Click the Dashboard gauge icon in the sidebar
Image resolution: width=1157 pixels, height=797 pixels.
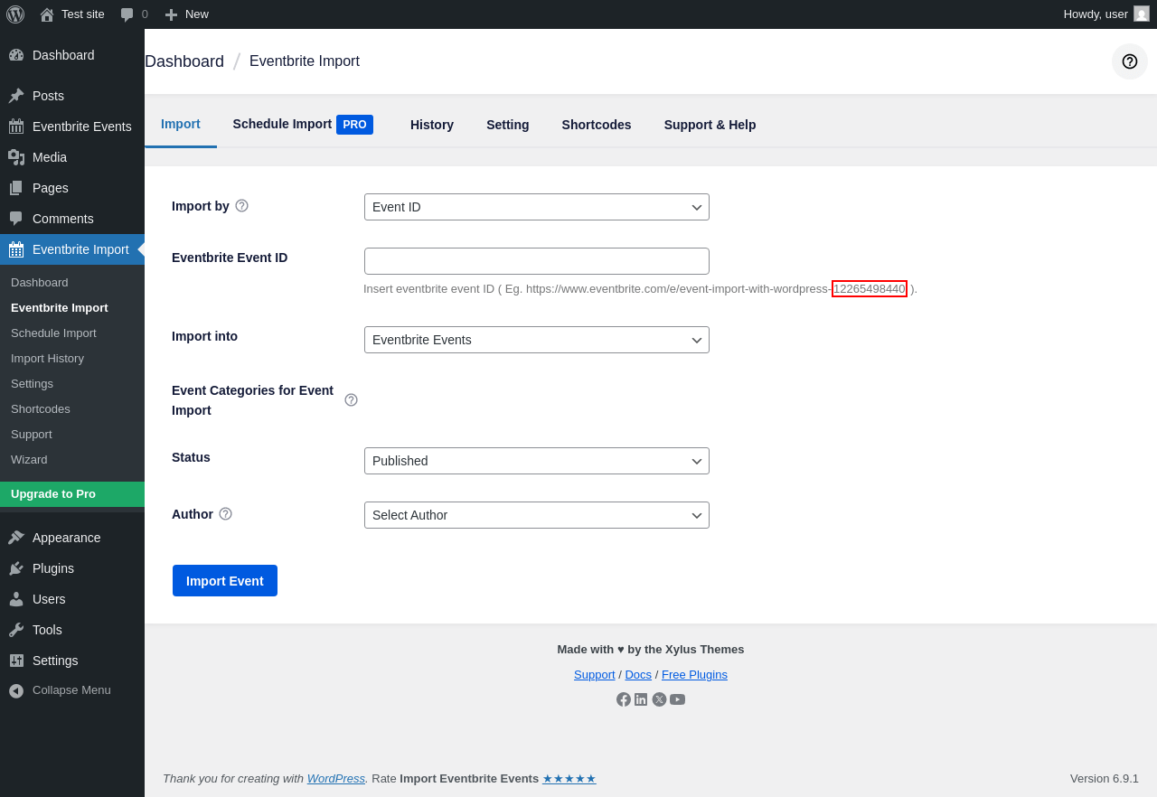[x=16, y=55]
